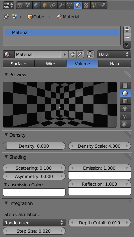The width and height of the screenshot is (134, 237).
Task: Browse materials to link
Action: (x=9, y=54)
